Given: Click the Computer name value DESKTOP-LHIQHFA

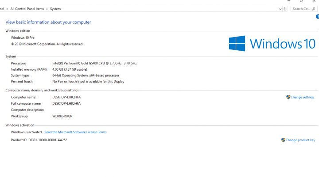Looking at the screenshot, I should coord(66,97).
